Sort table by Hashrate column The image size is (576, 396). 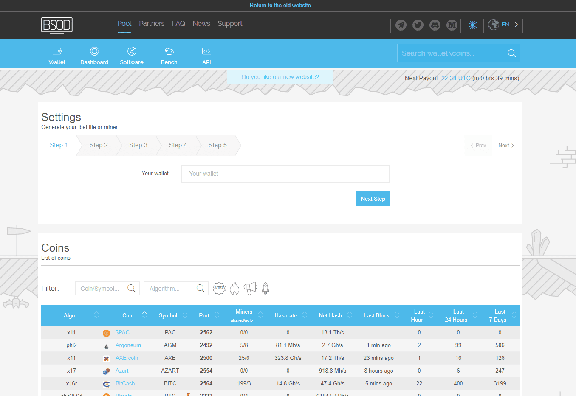tap(285, 315)
